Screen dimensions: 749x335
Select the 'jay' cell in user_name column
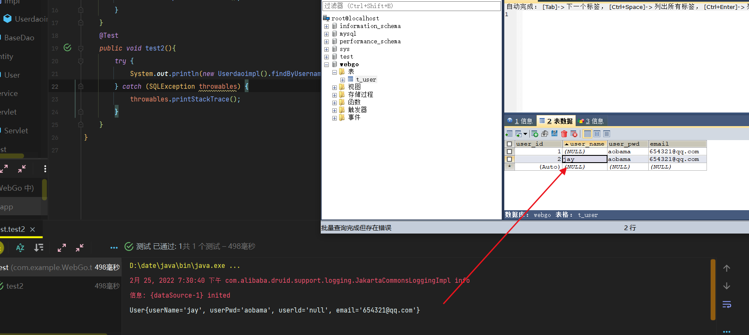tap(585, 159)
